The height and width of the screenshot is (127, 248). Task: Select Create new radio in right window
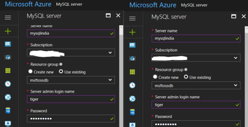point(155,77)
